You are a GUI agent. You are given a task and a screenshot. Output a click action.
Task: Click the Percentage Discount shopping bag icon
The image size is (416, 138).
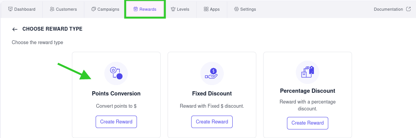click(307, 72)
